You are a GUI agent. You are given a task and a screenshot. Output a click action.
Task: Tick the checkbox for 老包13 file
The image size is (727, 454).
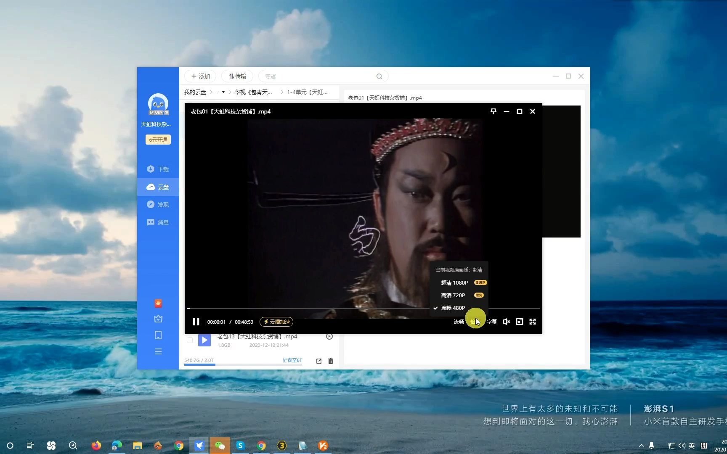tap(190, 340)
